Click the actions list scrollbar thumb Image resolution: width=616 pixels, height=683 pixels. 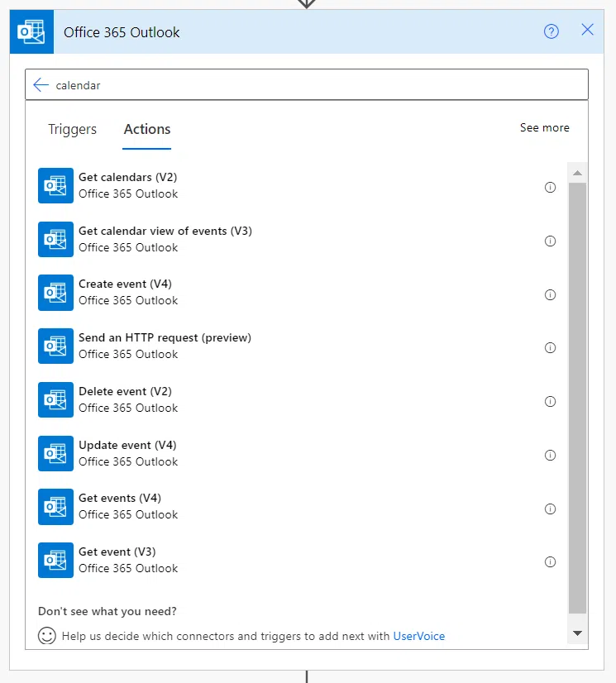(x=578, y=398)
